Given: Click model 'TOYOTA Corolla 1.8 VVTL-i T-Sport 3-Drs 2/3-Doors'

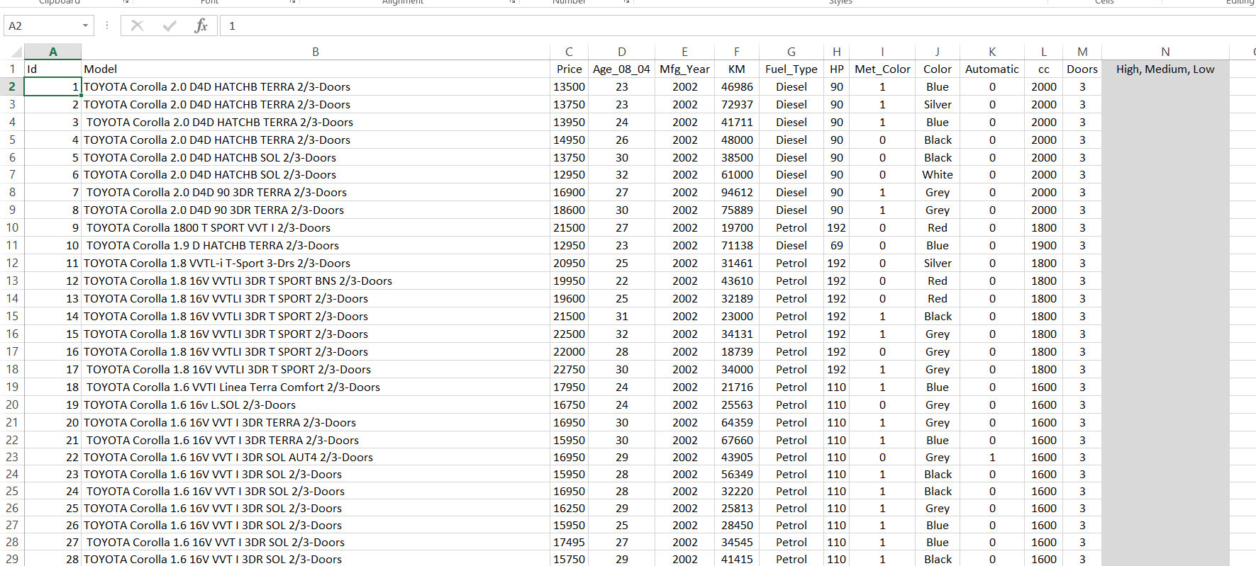Looking at the screenshot, I should point(316,263).
